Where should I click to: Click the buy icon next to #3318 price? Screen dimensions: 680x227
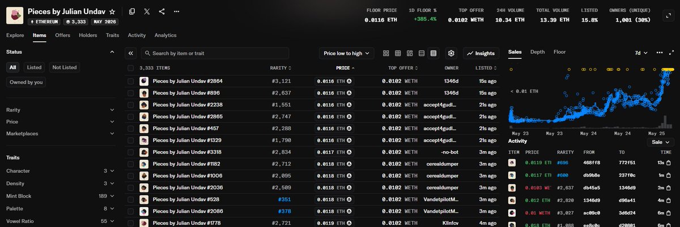350,152
